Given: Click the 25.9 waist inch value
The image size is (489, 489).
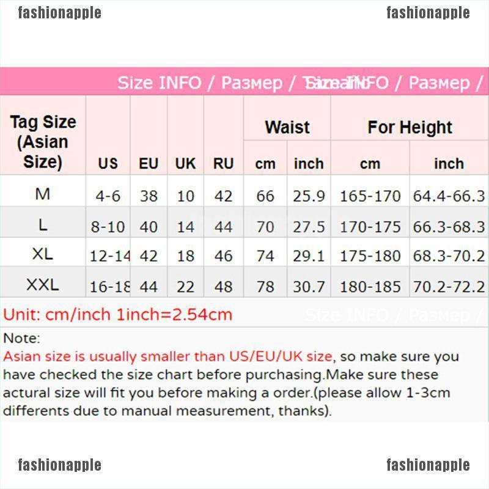Looking at the screenshot, I should [x=309, y=196].
